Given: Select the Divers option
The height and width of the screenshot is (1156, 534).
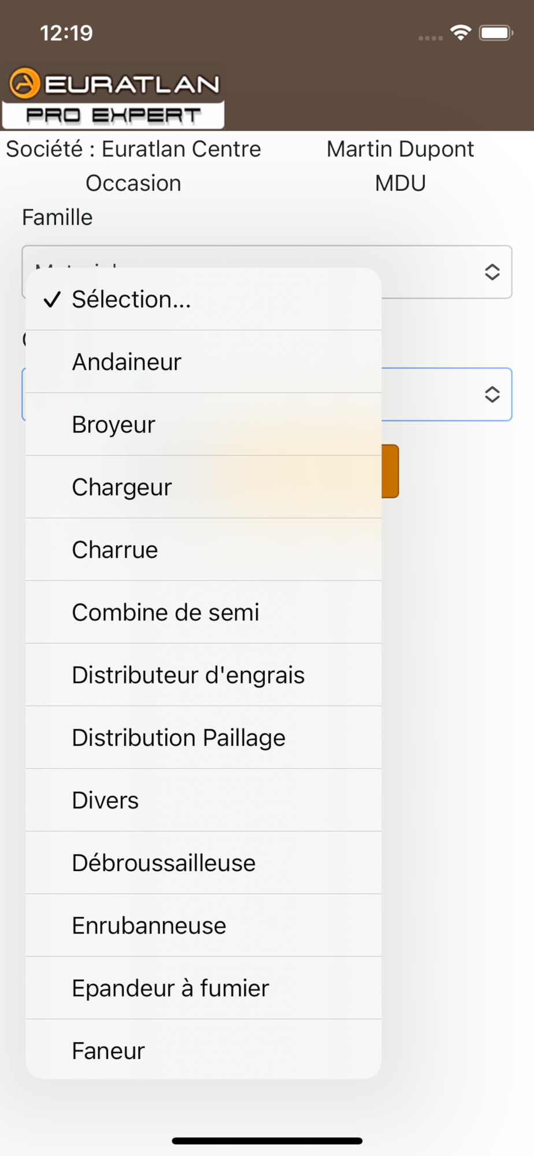Looking at the screenshot, I should pos(203,801).
